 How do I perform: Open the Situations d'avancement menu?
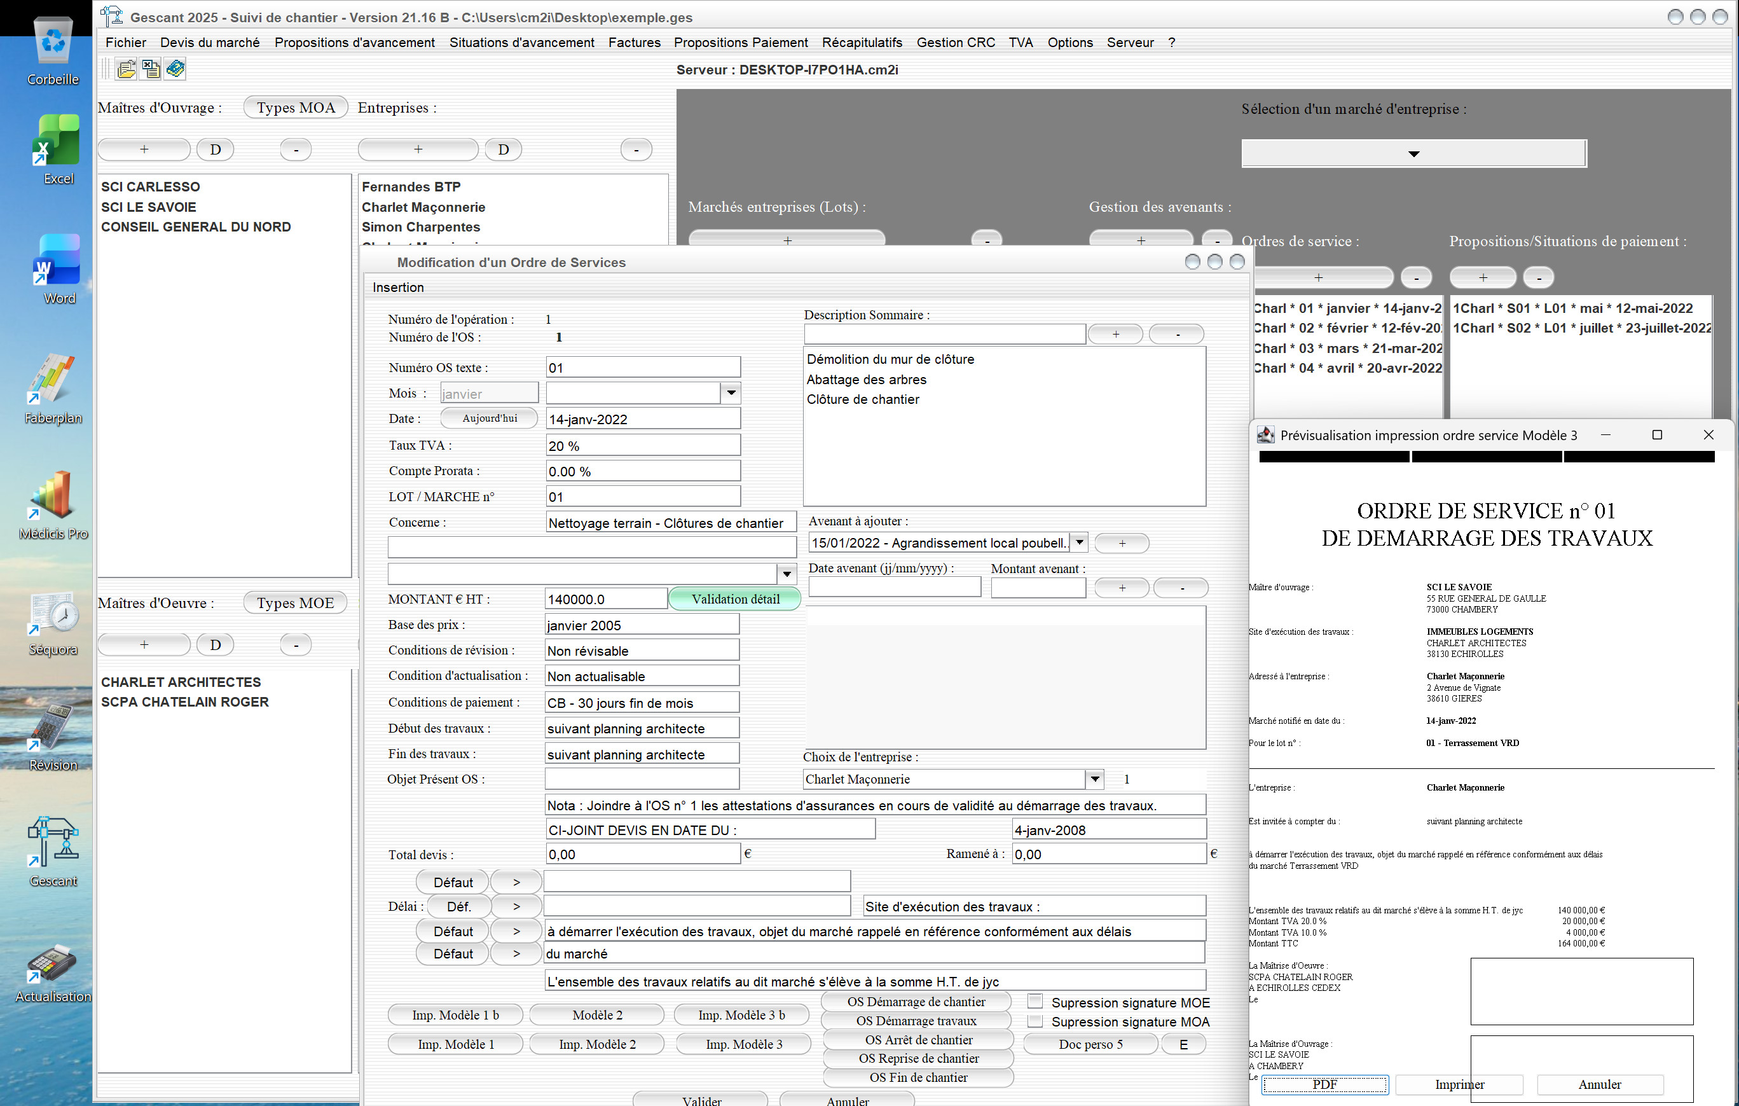point(521,43)
